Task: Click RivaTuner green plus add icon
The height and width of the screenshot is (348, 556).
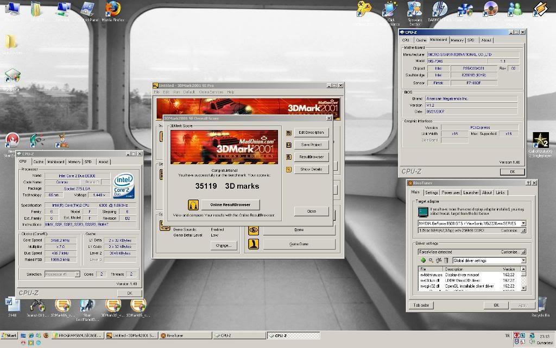Action: [x=423, y=260]
